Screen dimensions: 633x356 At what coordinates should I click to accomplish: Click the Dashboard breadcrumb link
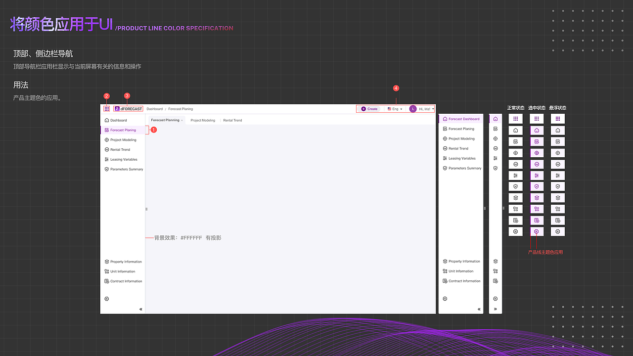click(x=155, y=109)
